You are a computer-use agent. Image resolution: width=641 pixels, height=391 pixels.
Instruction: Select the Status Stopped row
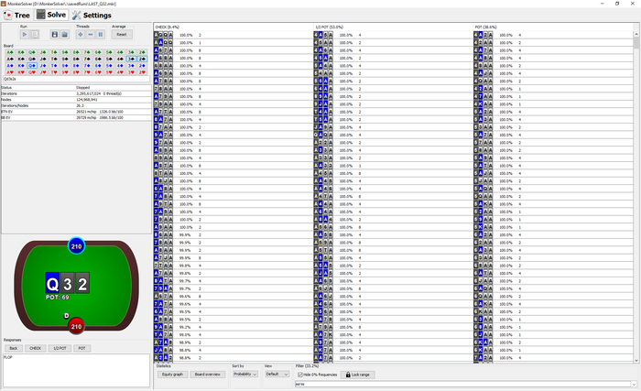click(76, 88)
